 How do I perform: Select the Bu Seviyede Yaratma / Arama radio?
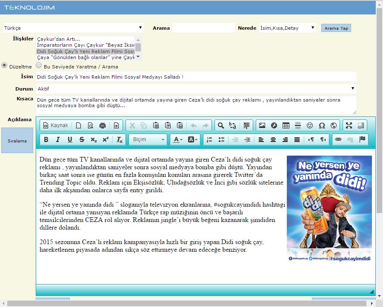click(x=39, y=65)
